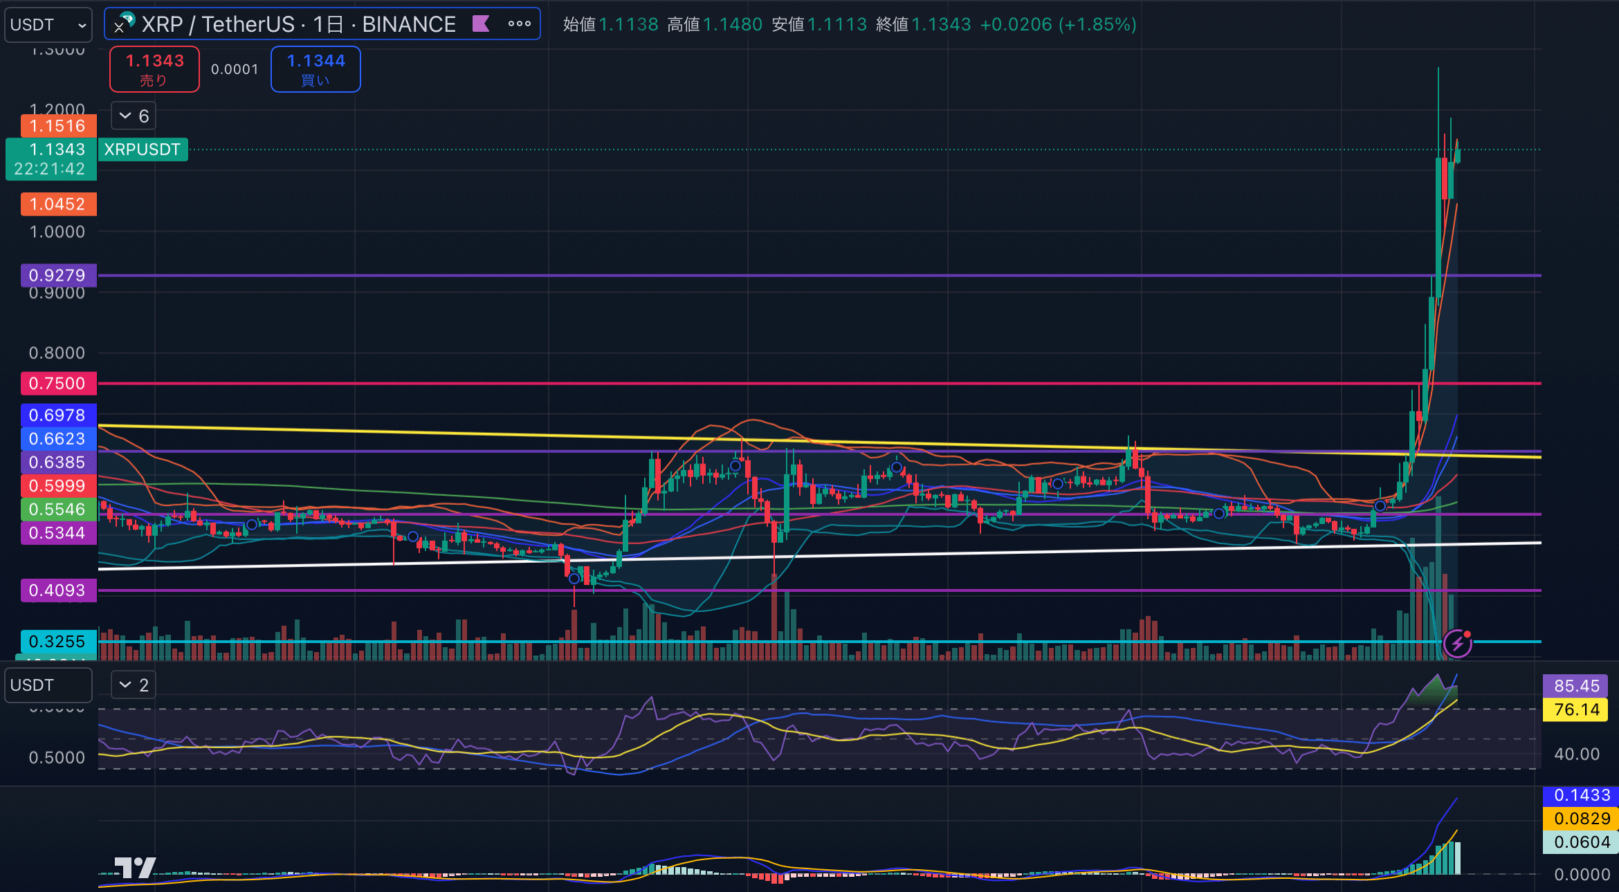Click the yellow 76.14 value label

(x=1576, y=709)
